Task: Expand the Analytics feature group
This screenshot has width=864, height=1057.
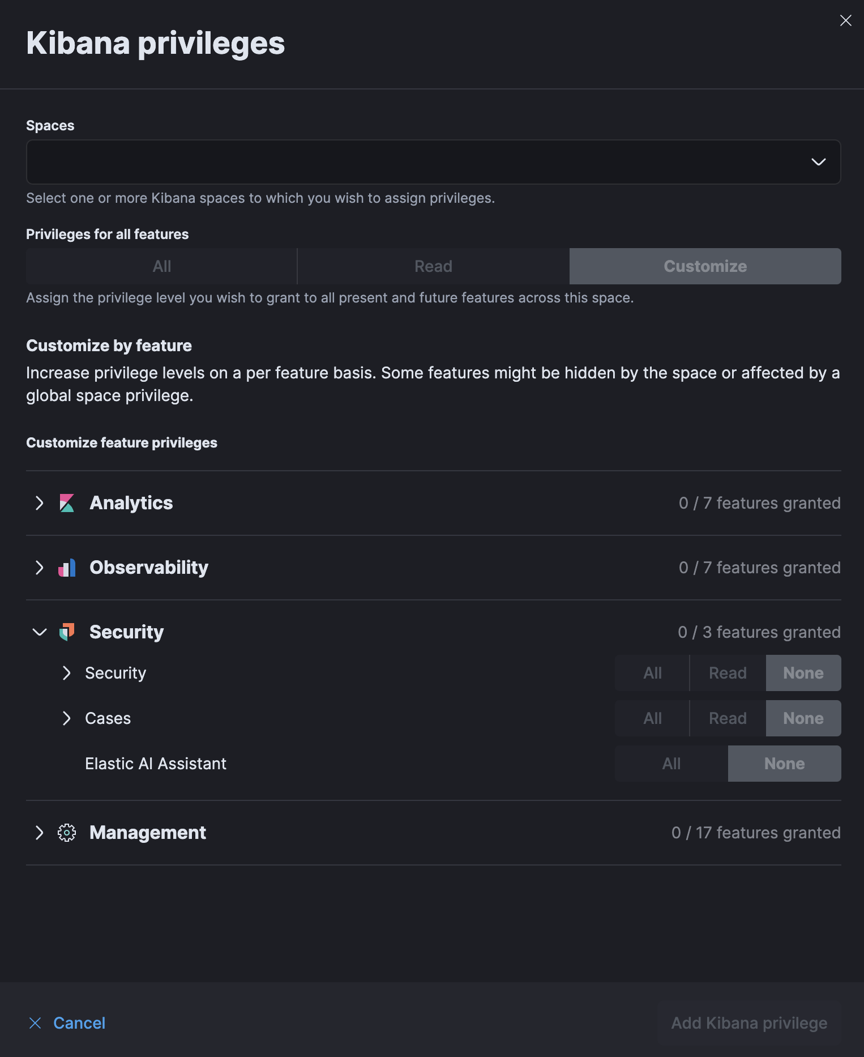Action: 40,503
